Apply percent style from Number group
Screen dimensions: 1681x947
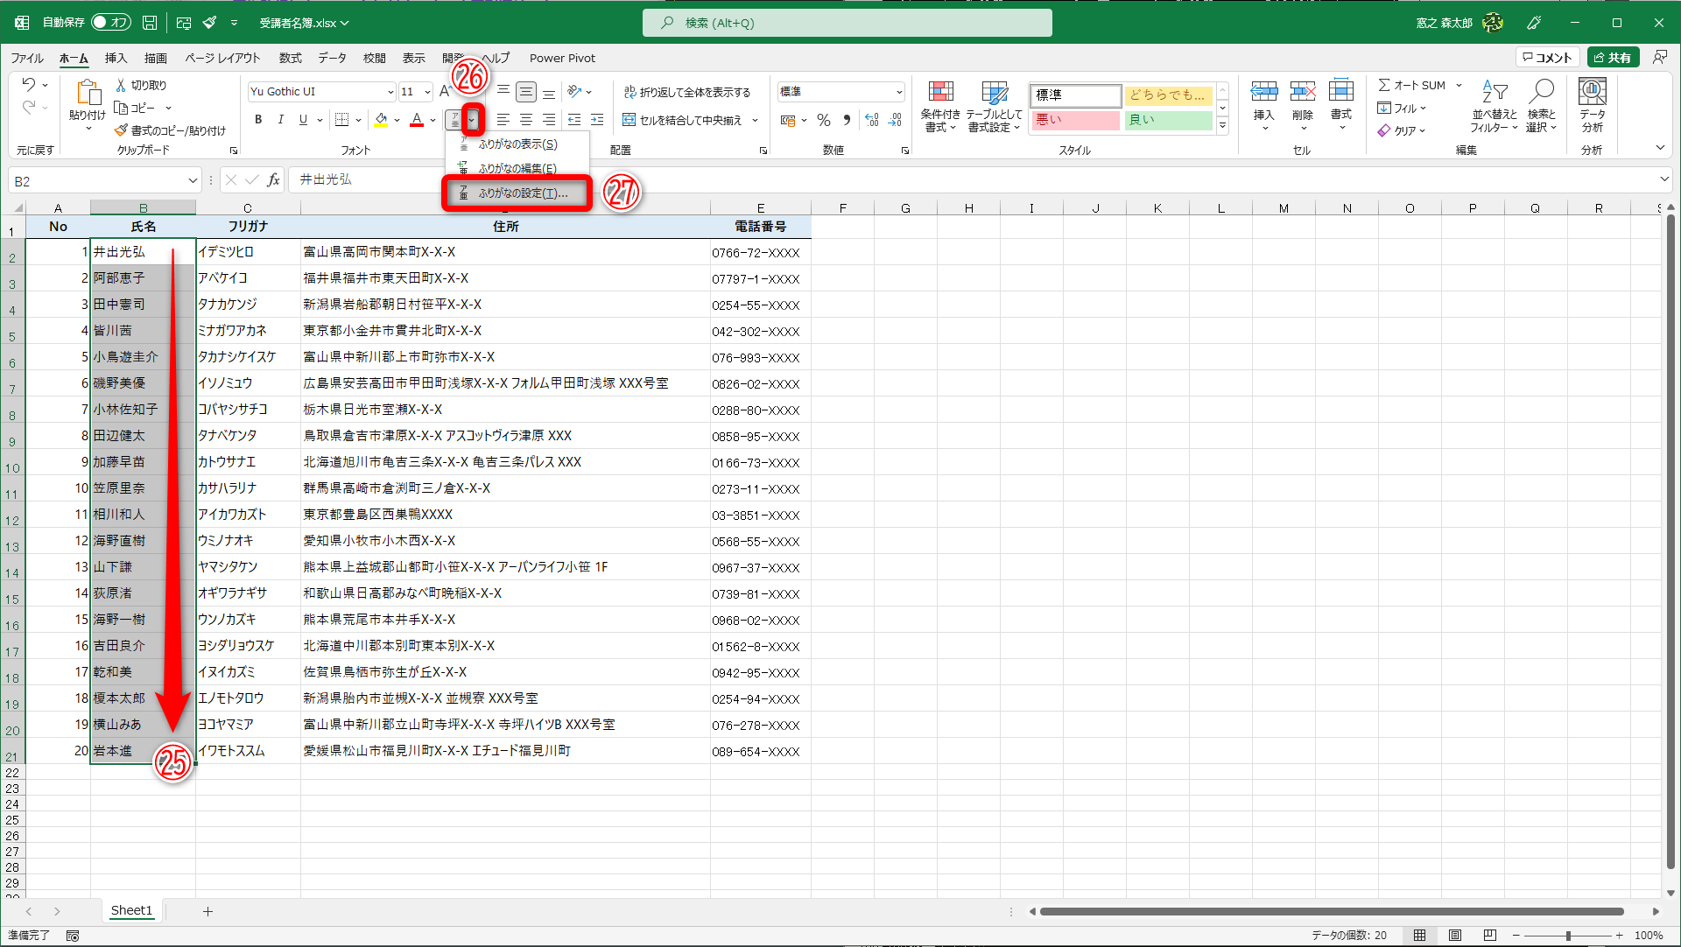click(x=823, y=121)
